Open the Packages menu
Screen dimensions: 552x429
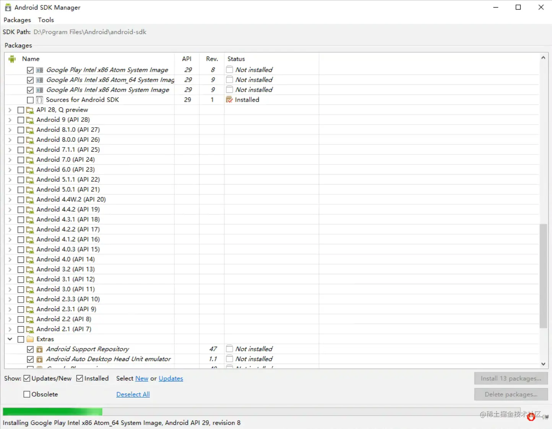[17, 20]
